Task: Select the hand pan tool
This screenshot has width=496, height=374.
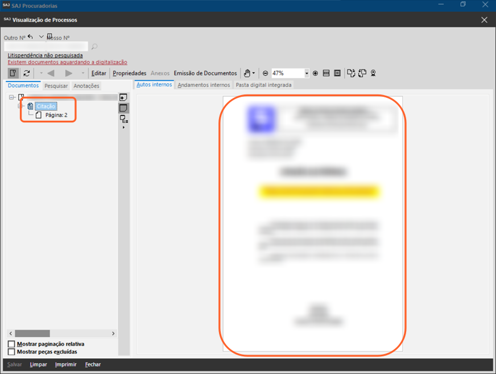Action: point(247,73)
